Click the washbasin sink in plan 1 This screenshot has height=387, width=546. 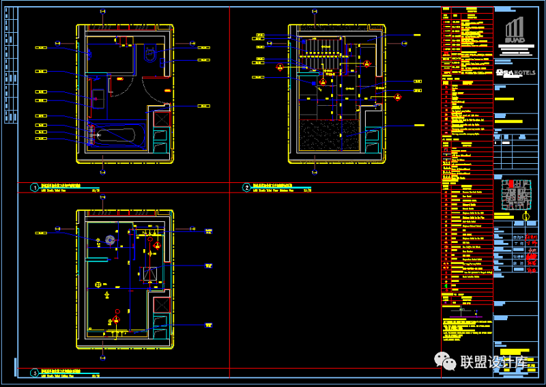pyautogui.click(x=98, y=98)
